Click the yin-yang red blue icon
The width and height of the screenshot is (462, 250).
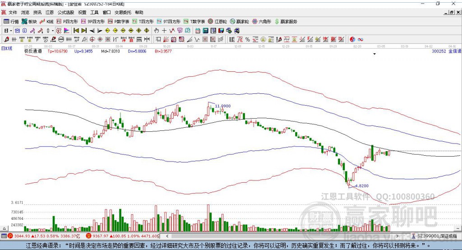[x=352, y=39]
